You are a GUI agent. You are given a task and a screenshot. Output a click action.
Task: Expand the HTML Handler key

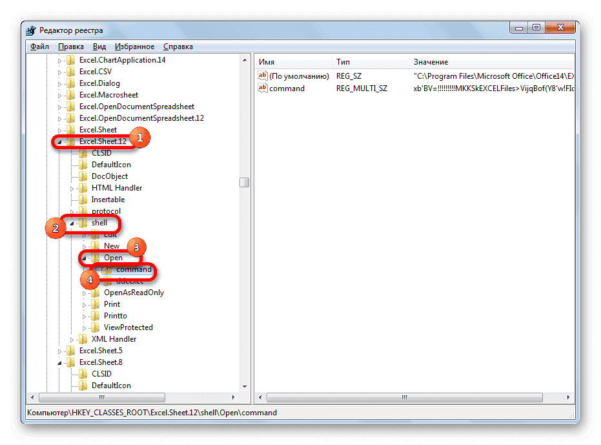coord(72,189)
